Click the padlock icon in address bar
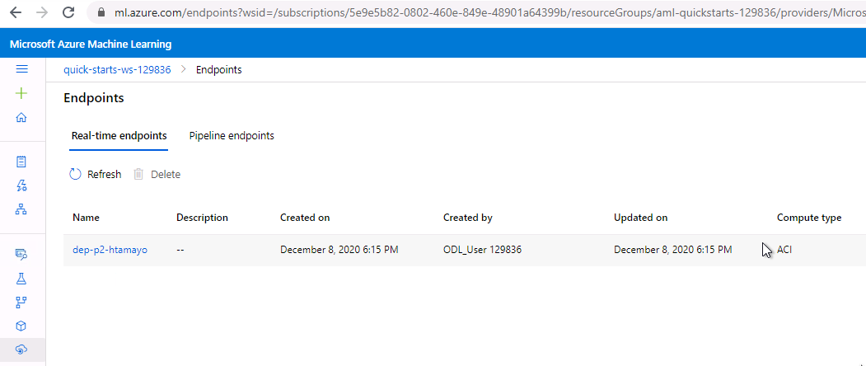866x366 pixels. coord(101,12)
